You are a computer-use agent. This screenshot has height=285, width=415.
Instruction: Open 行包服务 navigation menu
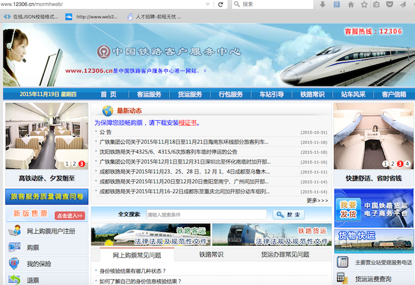pos(231,94)
